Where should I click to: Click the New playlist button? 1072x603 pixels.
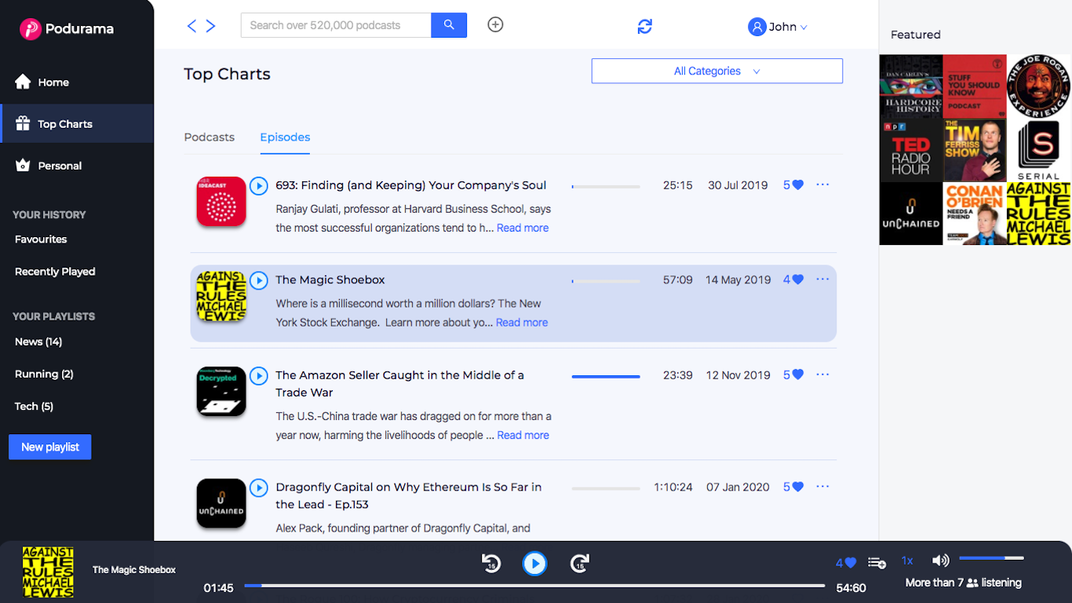(50, 447)
